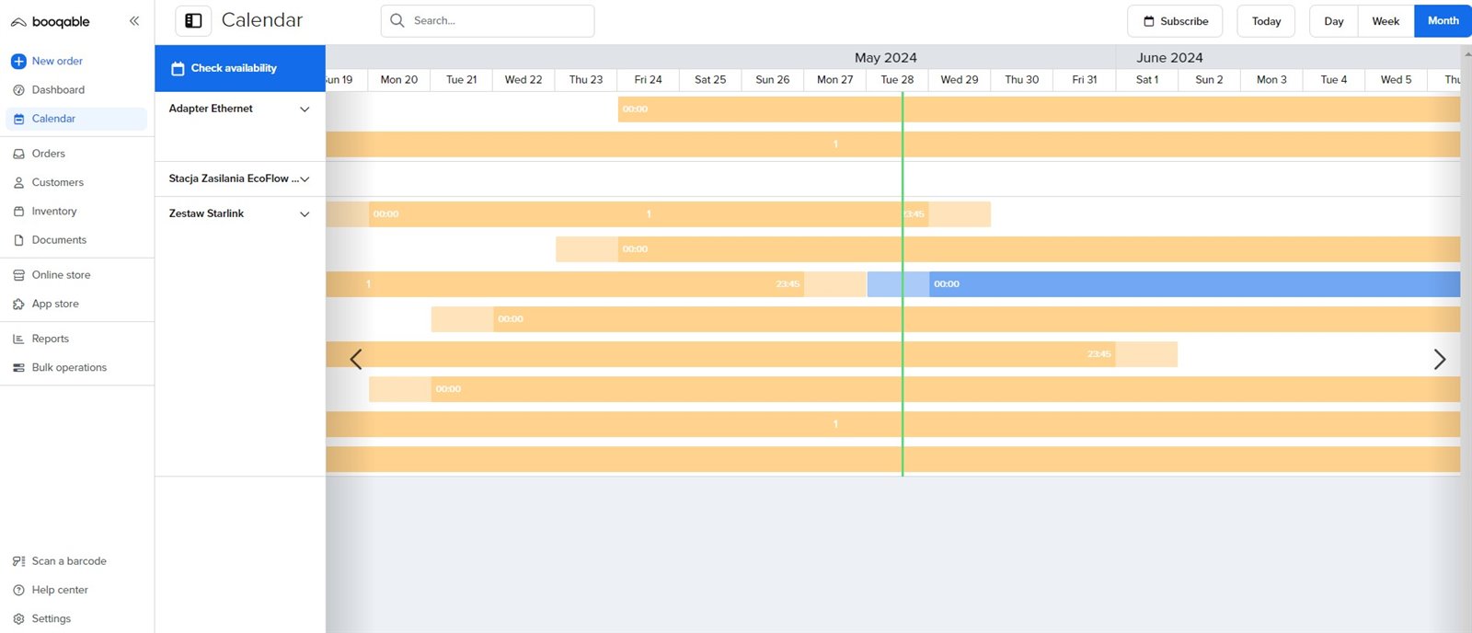Open the Help center
This screenshot has height=633, width=1472.
pos(60,590)
